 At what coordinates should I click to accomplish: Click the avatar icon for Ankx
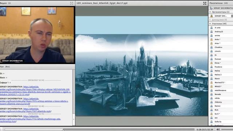212,39
